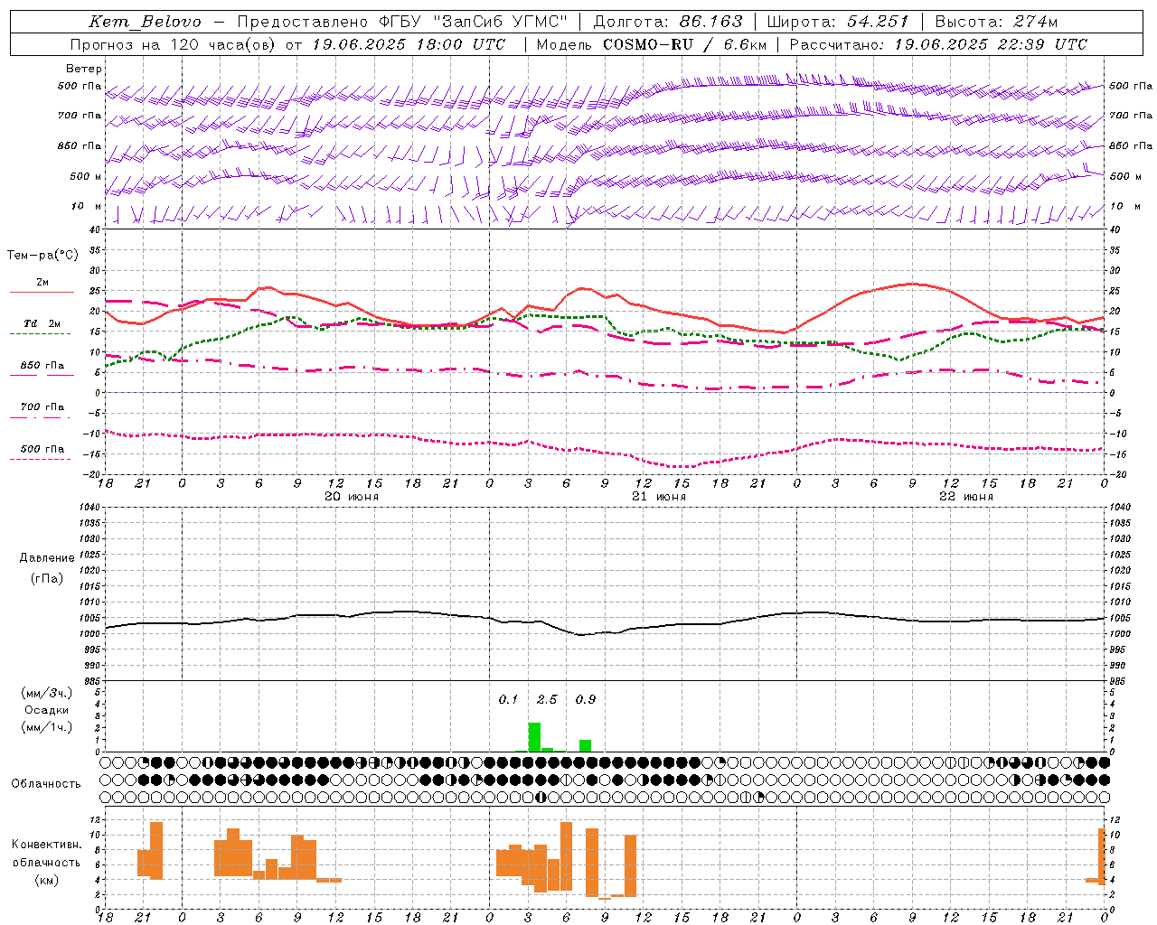Click the dashed line sample under 'Td 2м' legend
The image size is (1157, 925).
coord(41,333)
